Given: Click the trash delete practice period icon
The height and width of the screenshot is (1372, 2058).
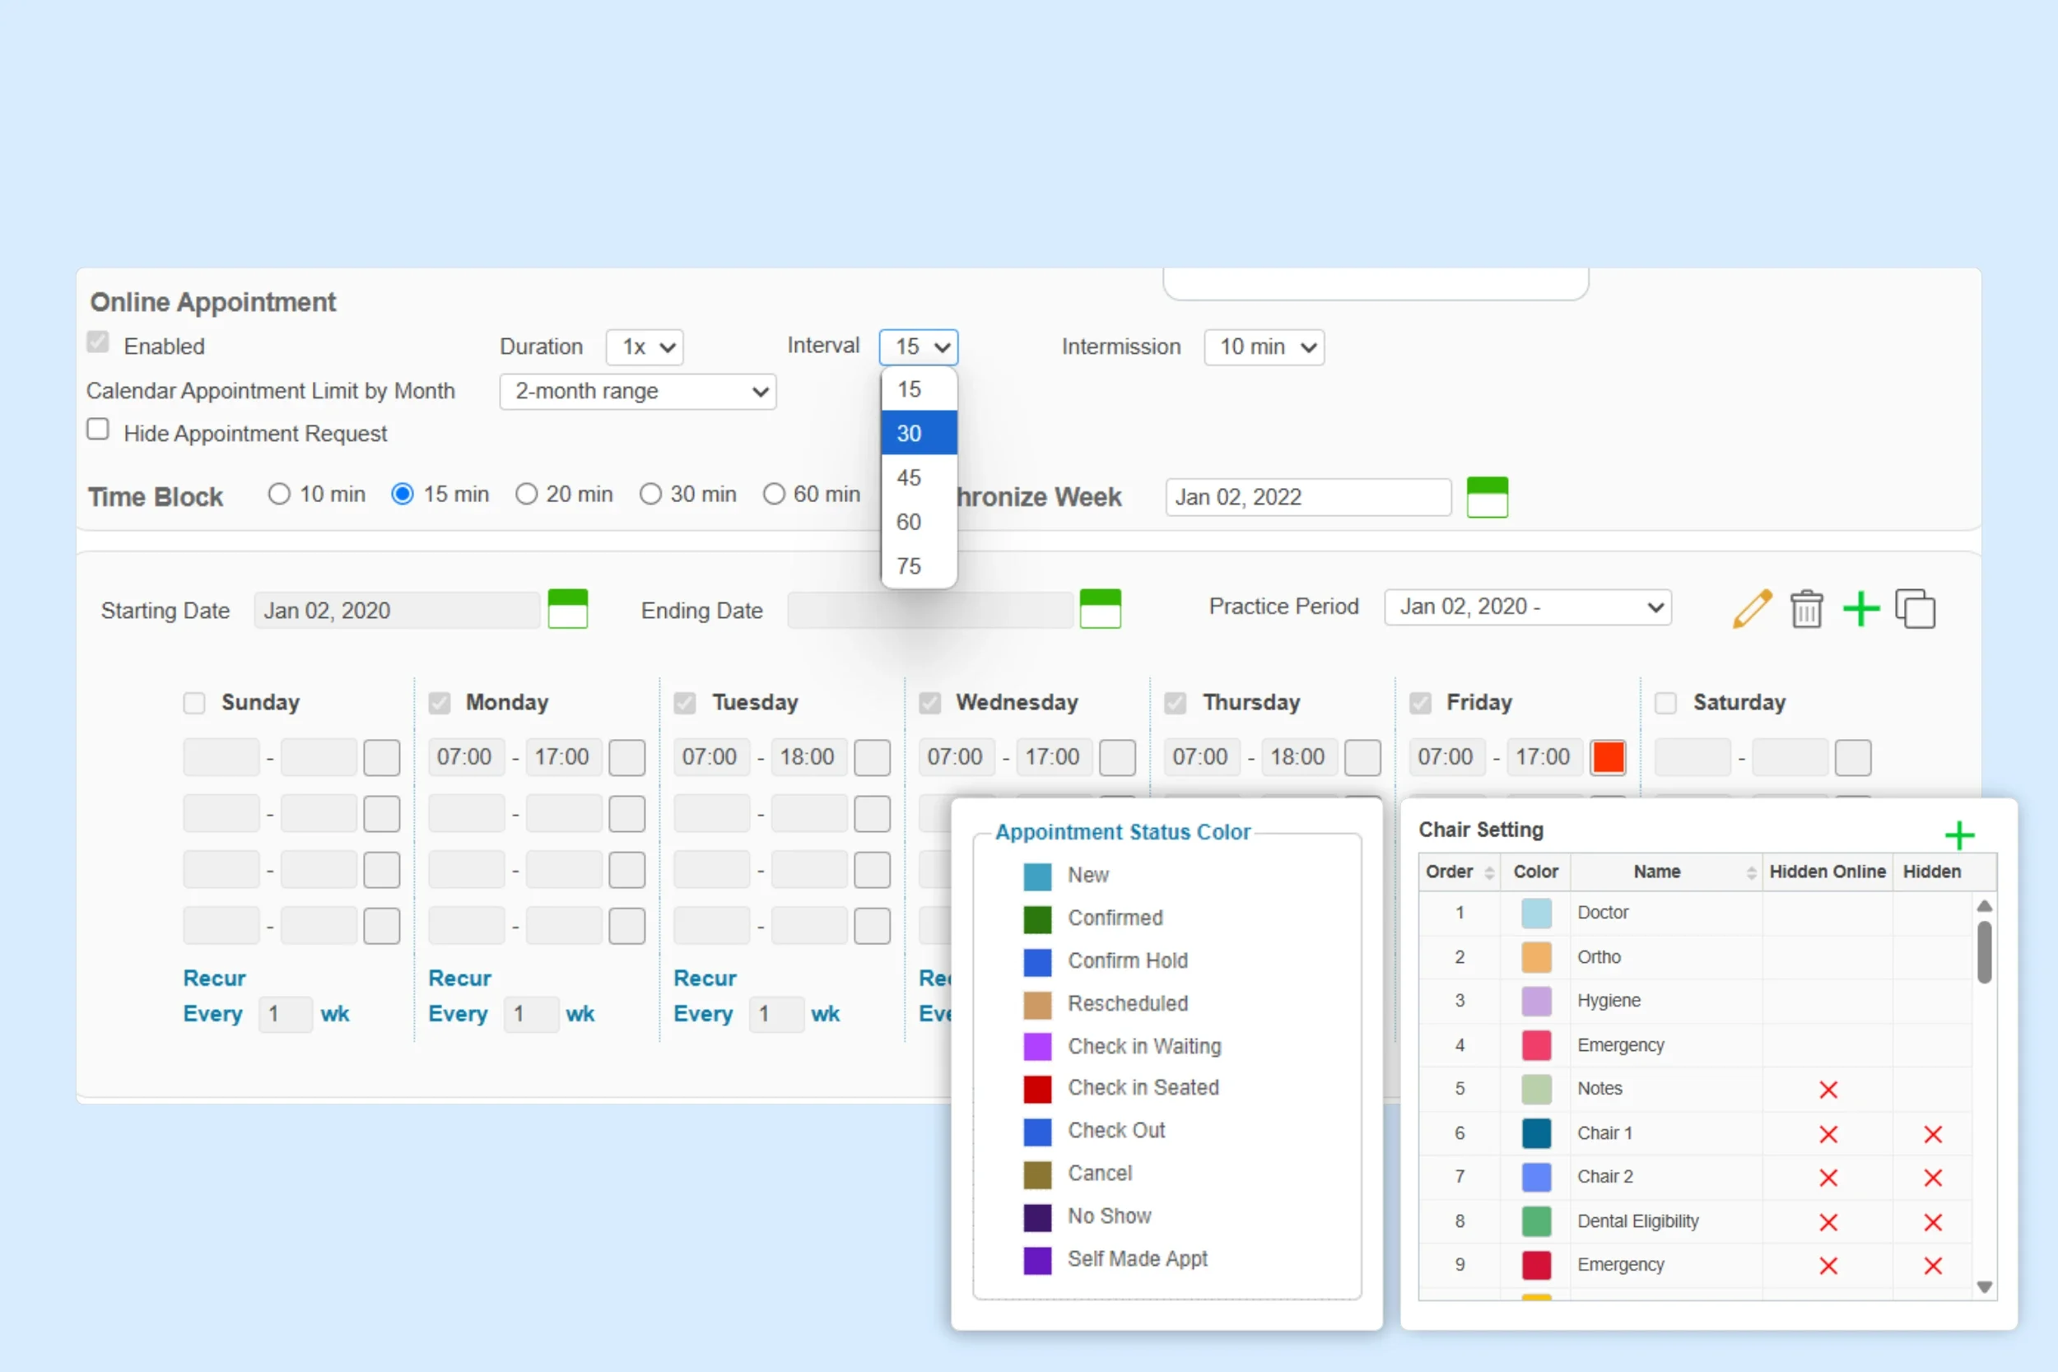Looking at the screenshot, I should [1806, 608].
